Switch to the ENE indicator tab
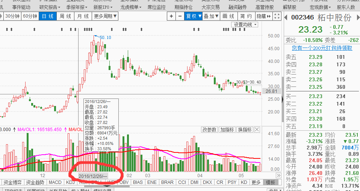 tap(152, 182)
